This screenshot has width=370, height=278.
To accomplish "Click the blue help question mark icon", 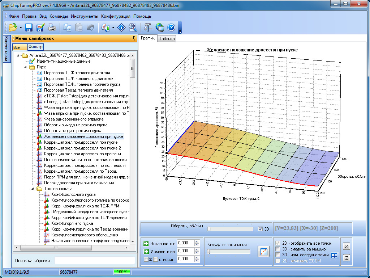I will point(171,28).
